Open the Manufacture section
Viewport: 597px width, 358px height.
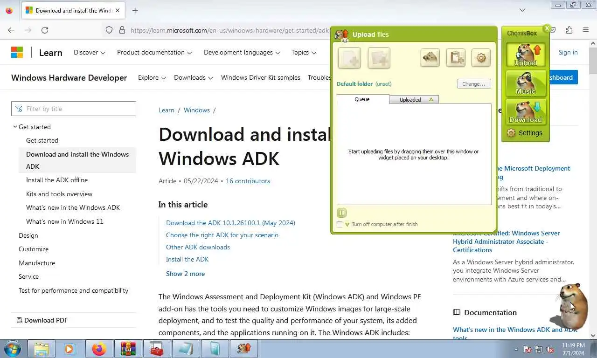click(x=37, y=263)
